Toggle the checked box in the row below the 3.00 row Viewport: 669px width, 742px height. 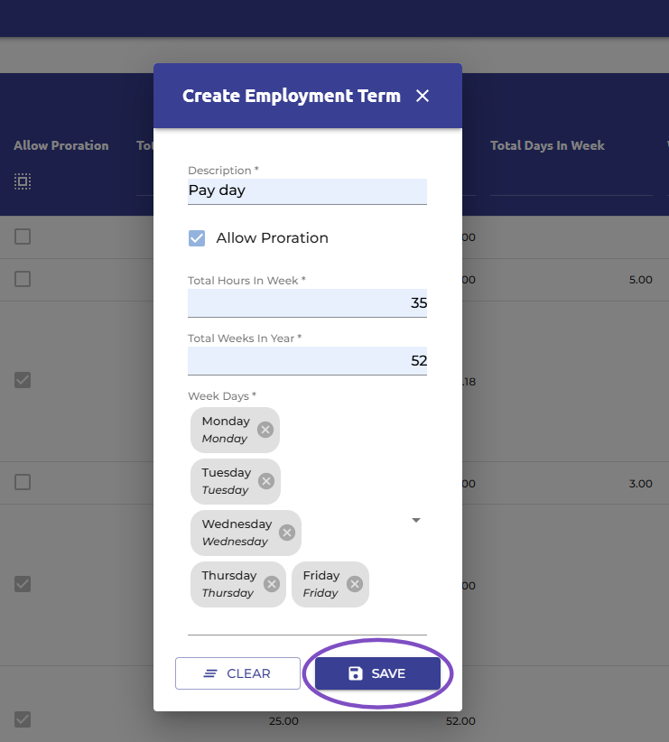pos(23,584)
